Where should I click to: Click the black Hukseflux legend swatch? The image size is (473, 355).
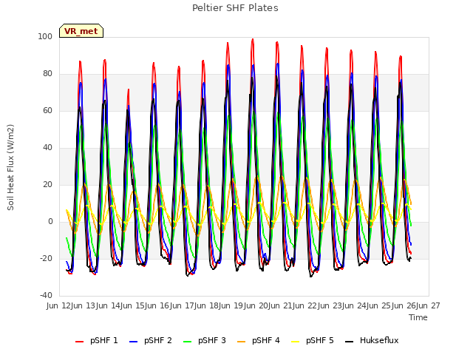350,342
